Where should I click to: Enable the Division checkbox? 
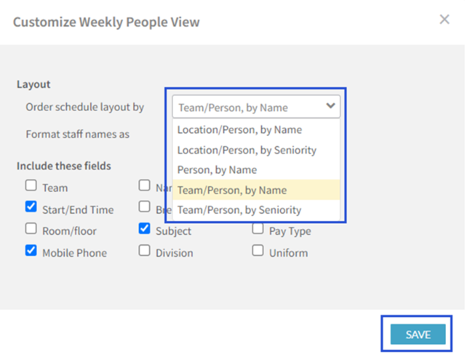click(x=144, y=250)
